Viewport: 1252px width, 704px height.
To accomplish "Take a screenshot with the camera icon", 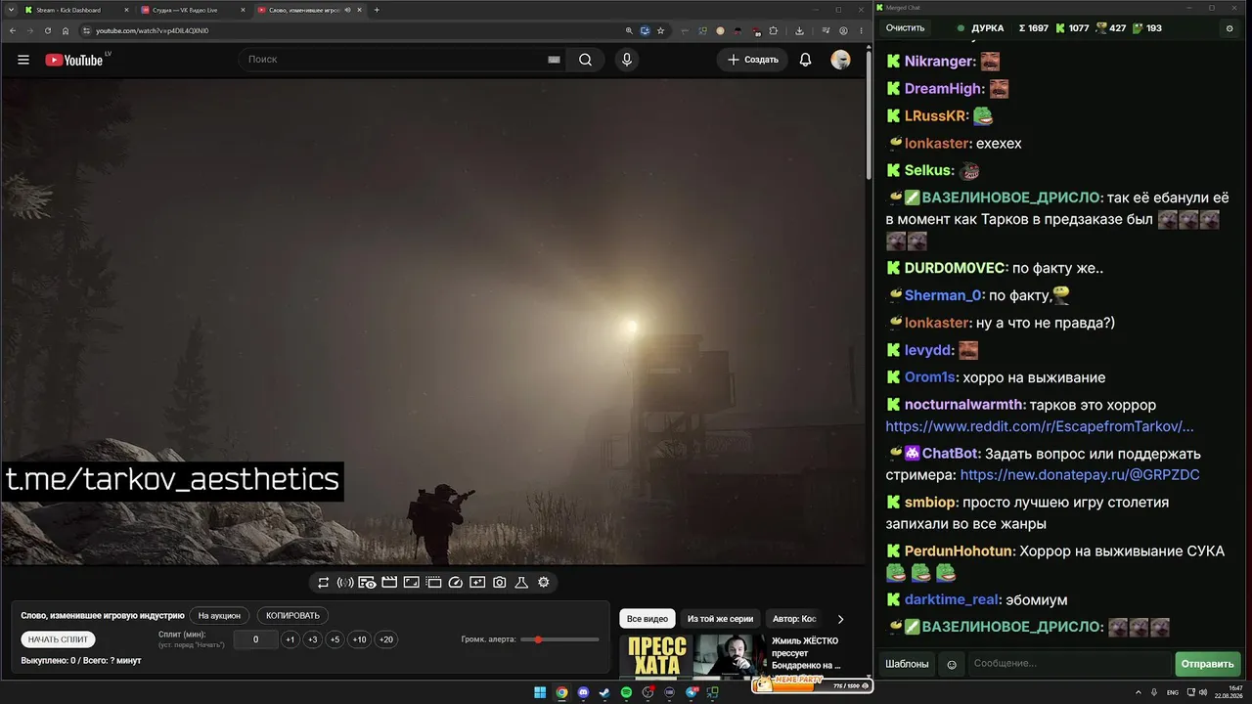I will click(x=500, y=583).
